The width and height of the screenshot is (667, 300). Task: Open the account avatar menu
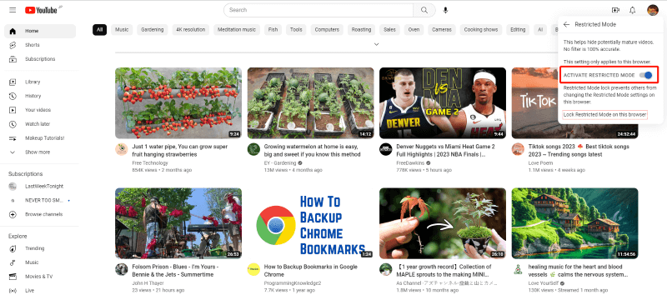pyautogui.click(x=653, y=10)
